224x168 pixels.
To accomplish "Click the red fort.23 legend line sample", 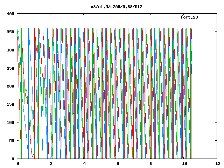I will coord(206,17).
